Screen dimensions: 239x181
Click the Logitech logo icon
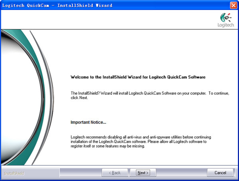[226, 20]
